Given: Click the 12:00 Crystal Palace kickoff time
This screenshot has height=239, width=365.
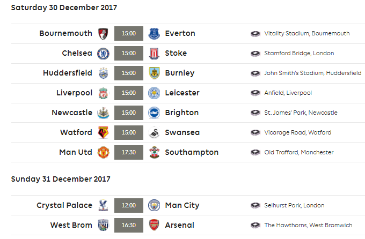Looking at the screenshot, I should pyautogui.click(x=129, y=205).
